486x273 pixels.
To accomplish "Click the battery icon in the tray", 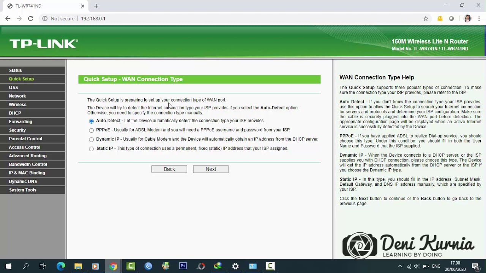I will coord(426,266).
